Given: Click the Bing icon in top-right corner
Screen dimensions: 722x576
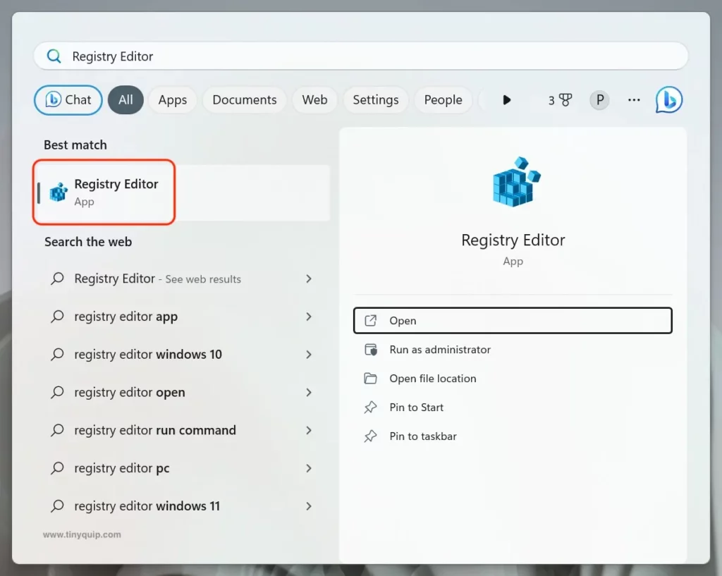Looking at the screenshot, I should pyautogui.click(x=668, y=100).
